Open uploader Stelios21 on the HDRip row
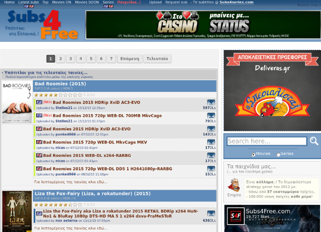The width and height of the screenshot is (321, 232). (64, 107)
